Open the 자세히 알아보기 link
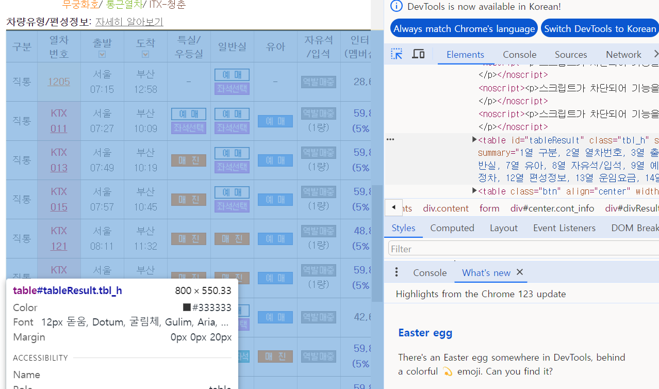 coord(129,22)
